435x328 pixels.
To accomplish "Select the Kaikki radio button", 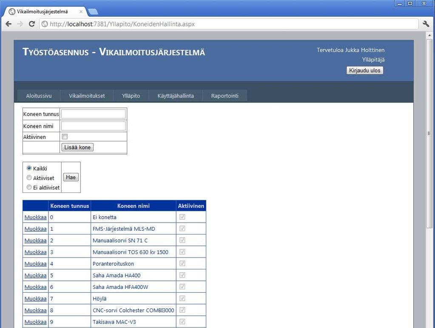I will (29, 168).
